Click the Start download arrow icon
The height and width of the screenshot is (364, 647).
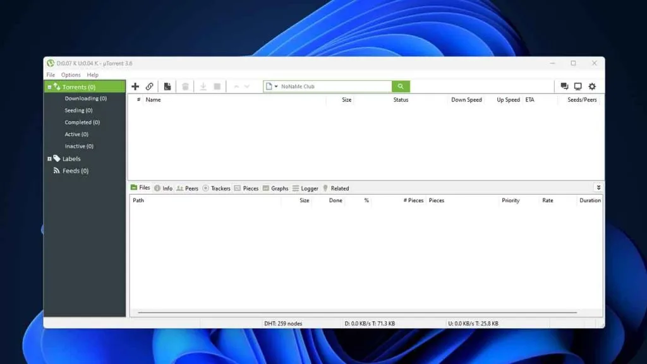tap(203, 86)
